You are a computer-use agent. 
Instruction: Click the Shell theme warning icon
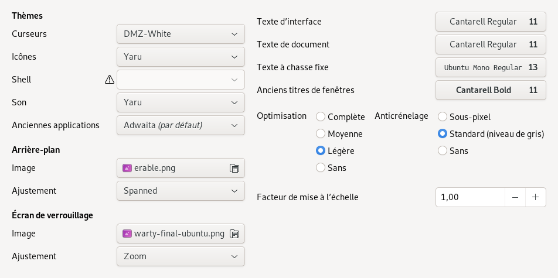pyautogui.click(x=109, y=80)
